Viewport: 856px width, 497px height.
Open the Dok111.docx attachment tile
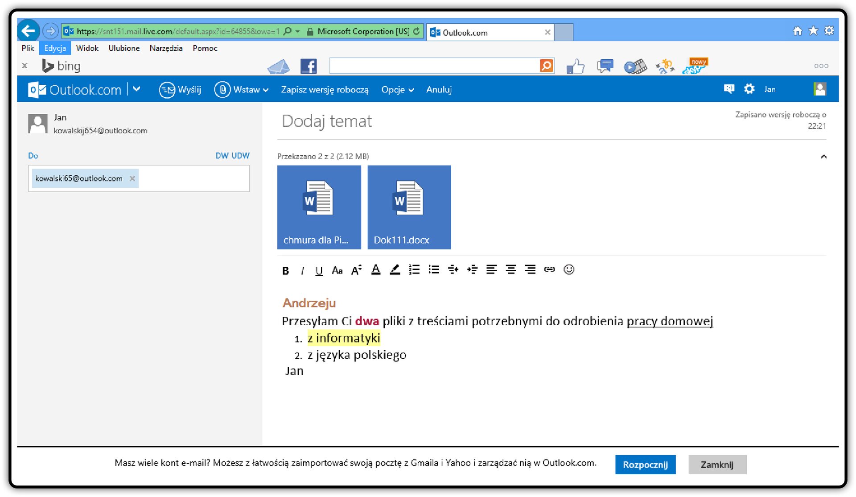(409, 207)
